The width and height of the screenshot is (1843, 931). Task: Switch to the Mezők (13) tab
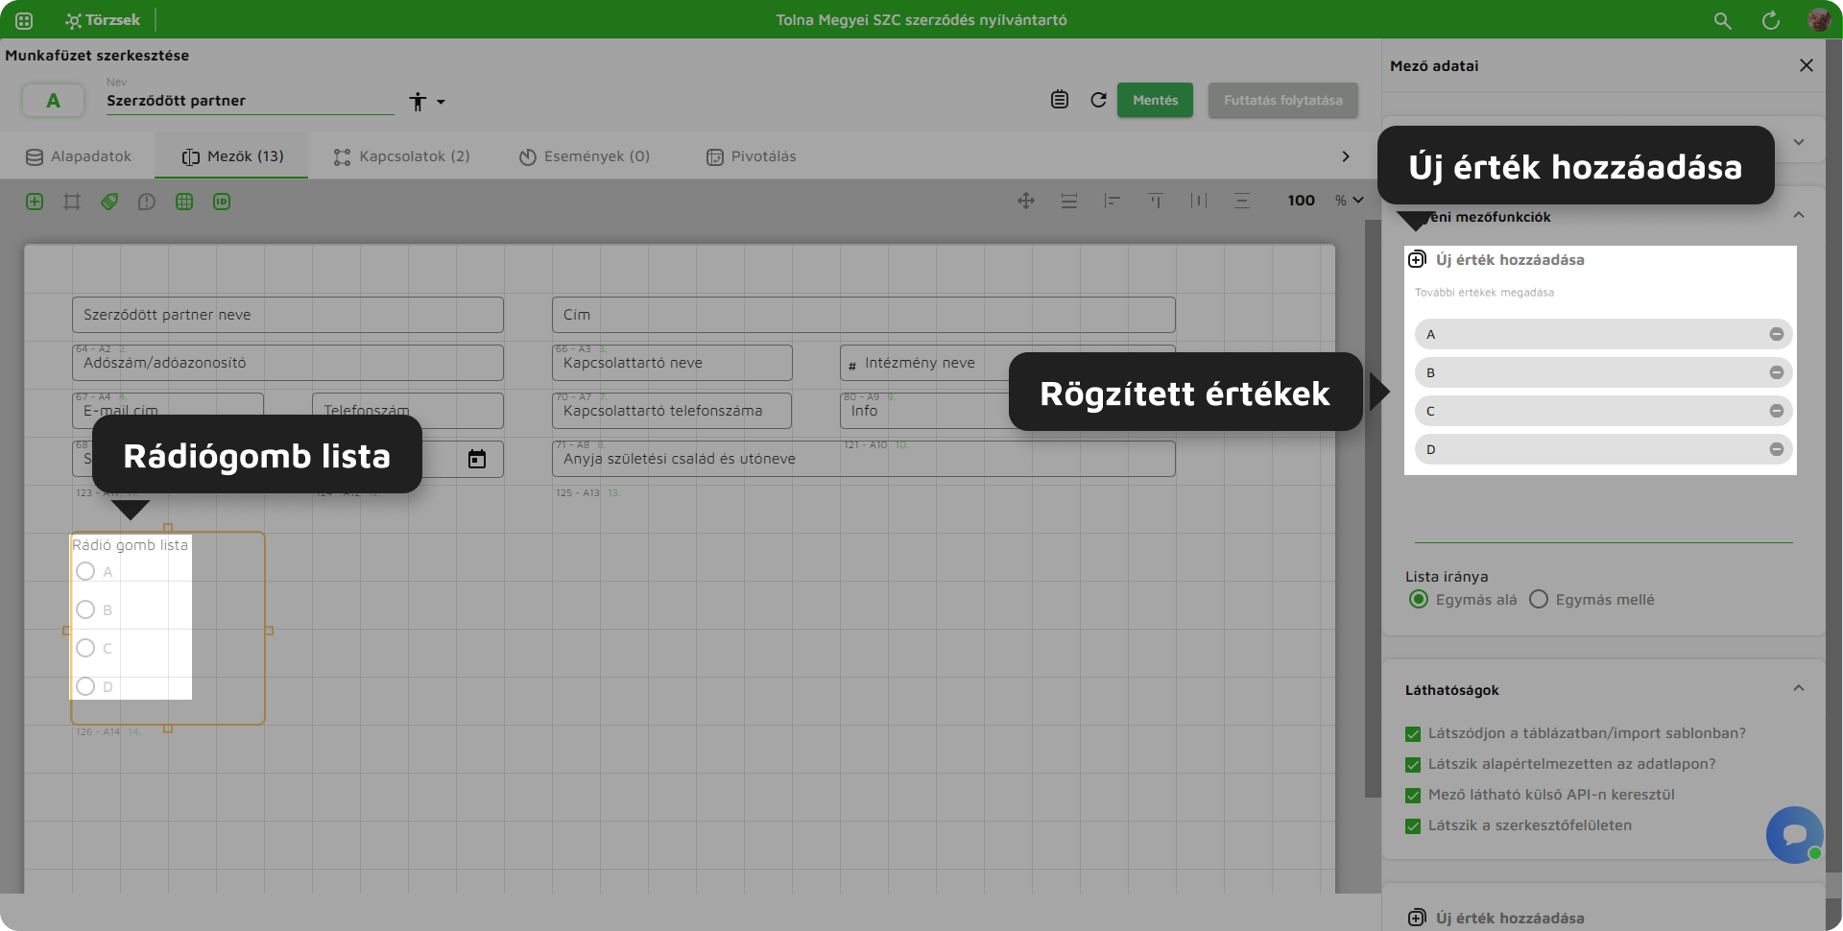coord(232,156)
